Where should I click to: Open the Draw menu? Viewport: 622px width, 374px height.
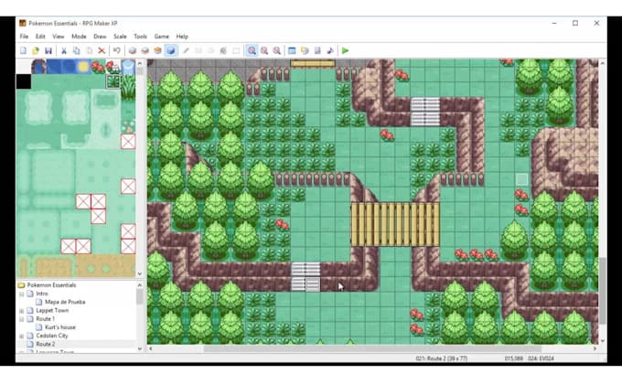pos(100,36)
